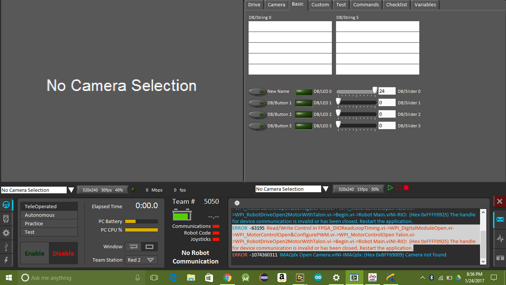506x285 pixels.
Task: Open the left camera selection dropdown
Action: (71, 190)
